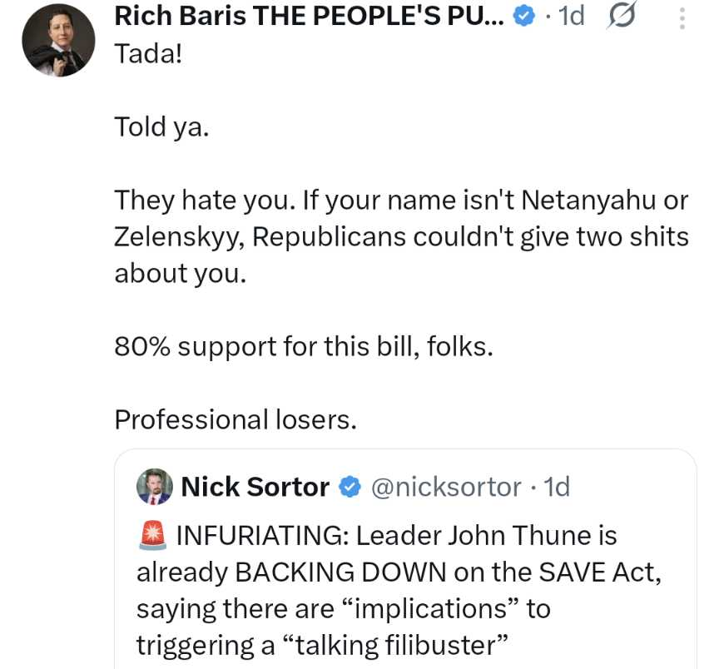
Task: Click the Nick Sortor name in quote
Action: (255, 487)
